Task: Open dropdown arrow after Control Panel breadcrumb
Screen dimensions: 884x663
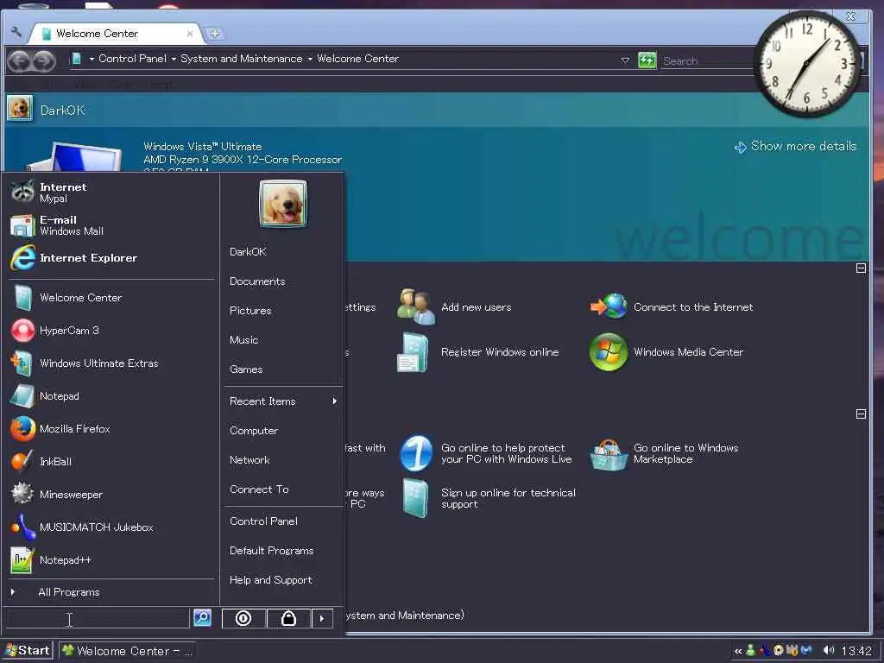Action: [x=174, y=59]
